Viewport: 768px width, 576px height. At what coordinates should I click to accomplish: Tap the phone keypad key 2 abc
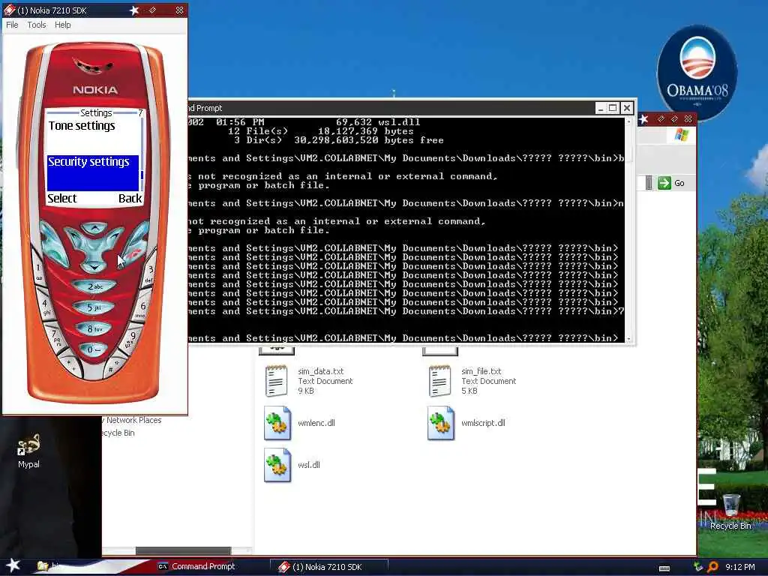[94, 286]
